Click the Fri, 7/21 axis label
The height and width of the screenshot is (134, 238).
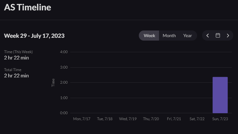174,119
